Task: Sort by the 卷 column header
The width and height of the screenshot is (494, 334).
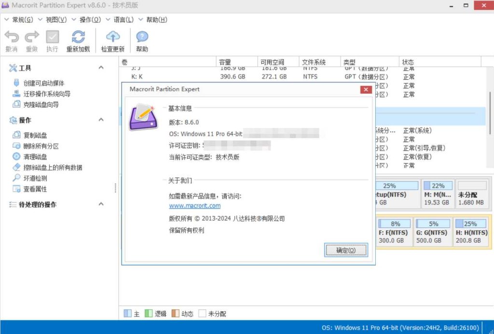Action: tap(167, 62)
